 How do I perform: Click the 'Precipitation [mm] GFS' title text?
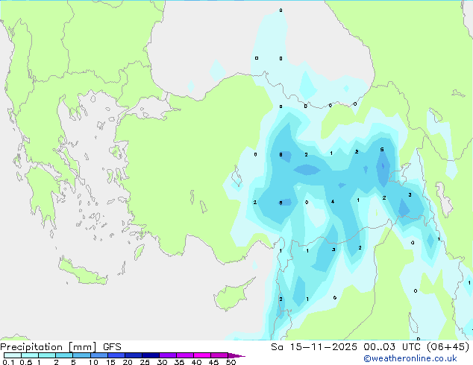[x=60, y=347]
